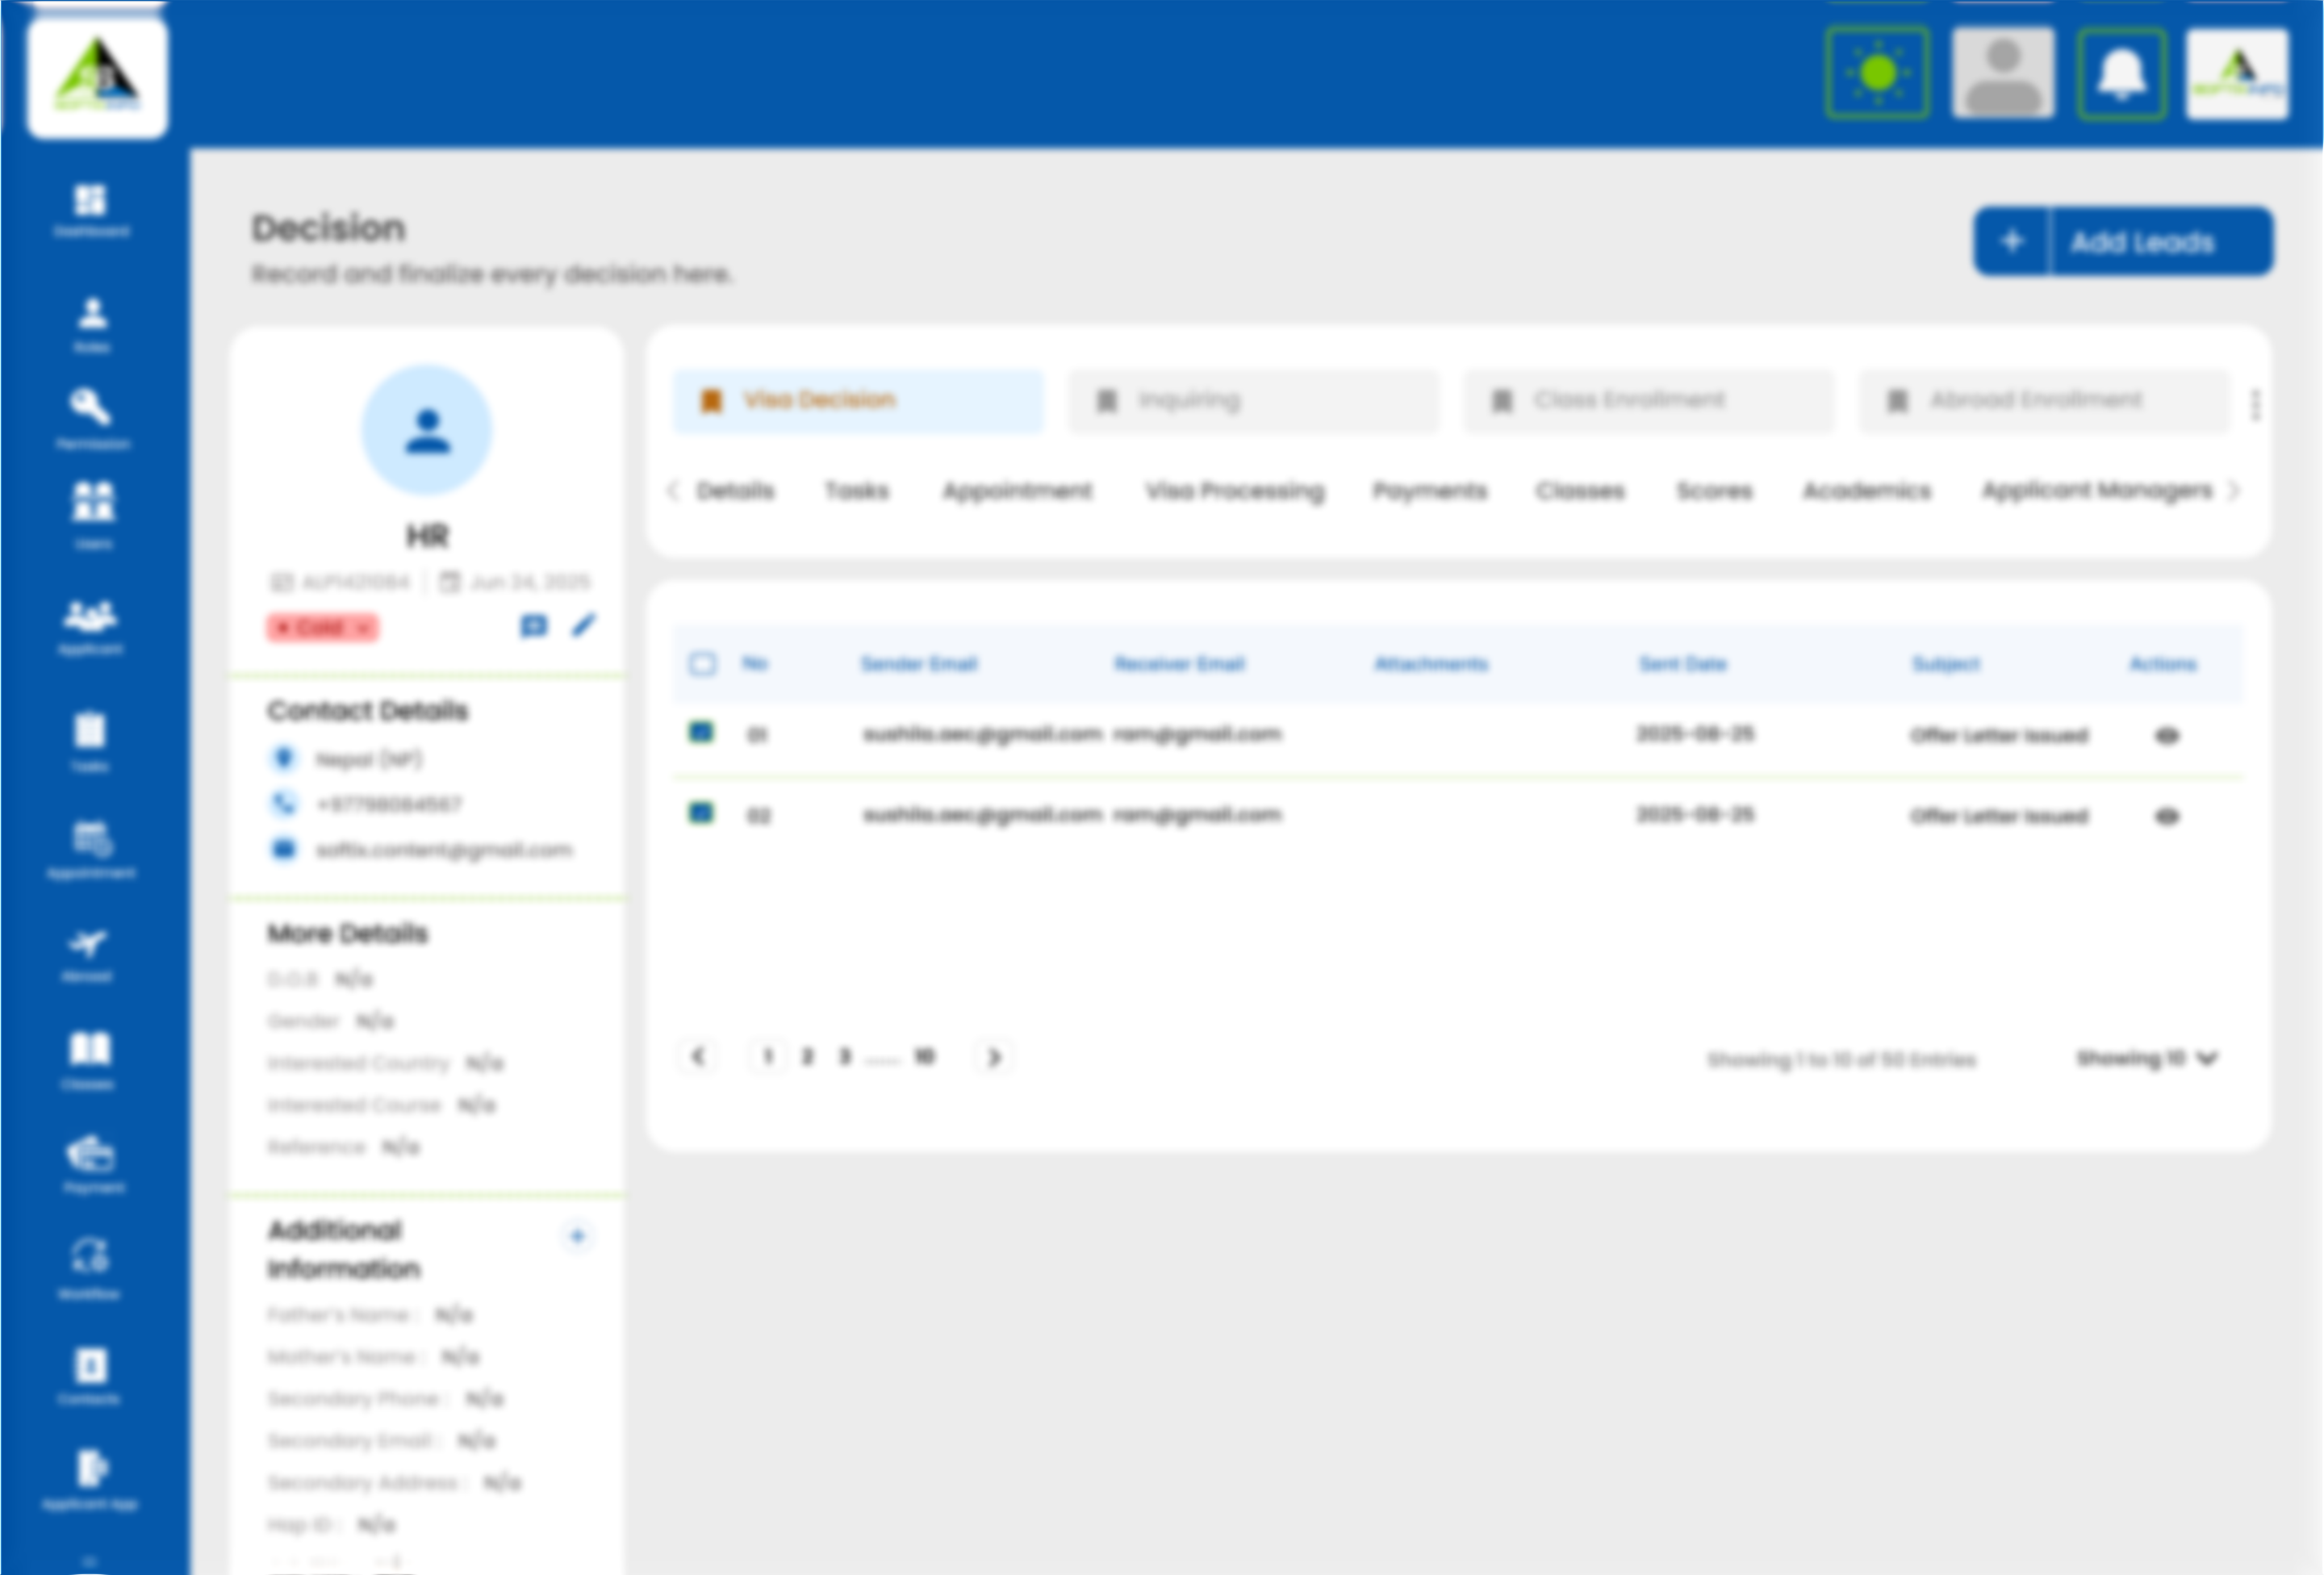Click plus icon beside Additional Information
Image resolution: width=2324 pixels, height=1575 pixels.
click(x=577, y=1236)
